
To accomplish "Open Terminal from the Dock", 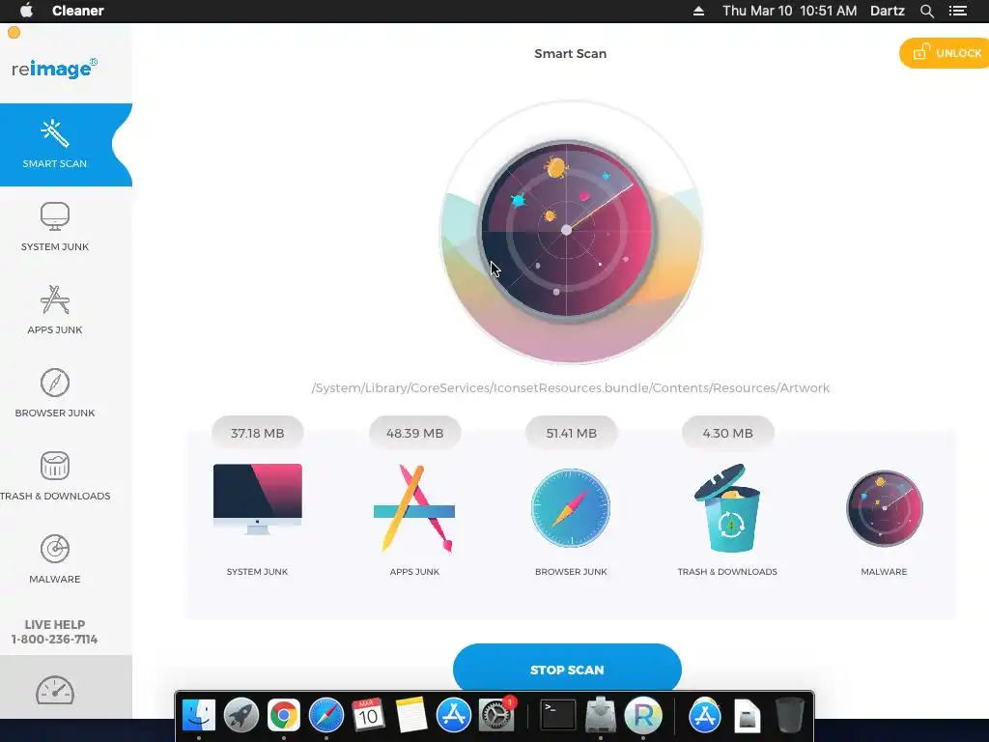I will tap(558, 716).
